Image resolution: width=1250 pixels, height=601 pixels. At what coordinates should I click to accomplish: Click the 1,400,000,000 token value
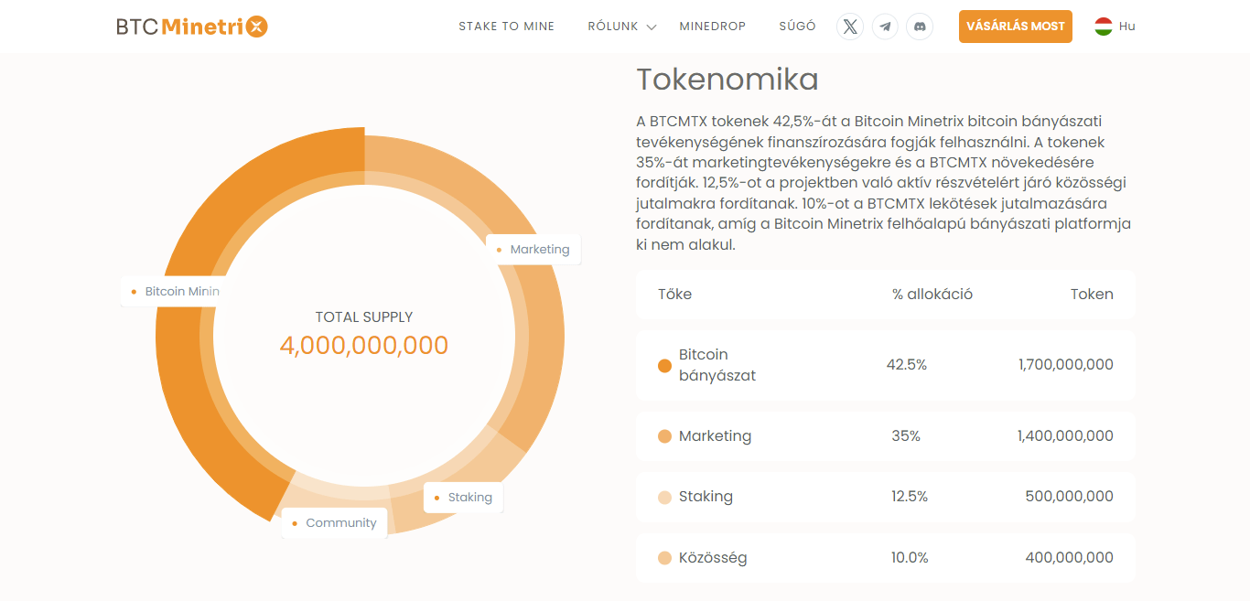pos(1065,436)
